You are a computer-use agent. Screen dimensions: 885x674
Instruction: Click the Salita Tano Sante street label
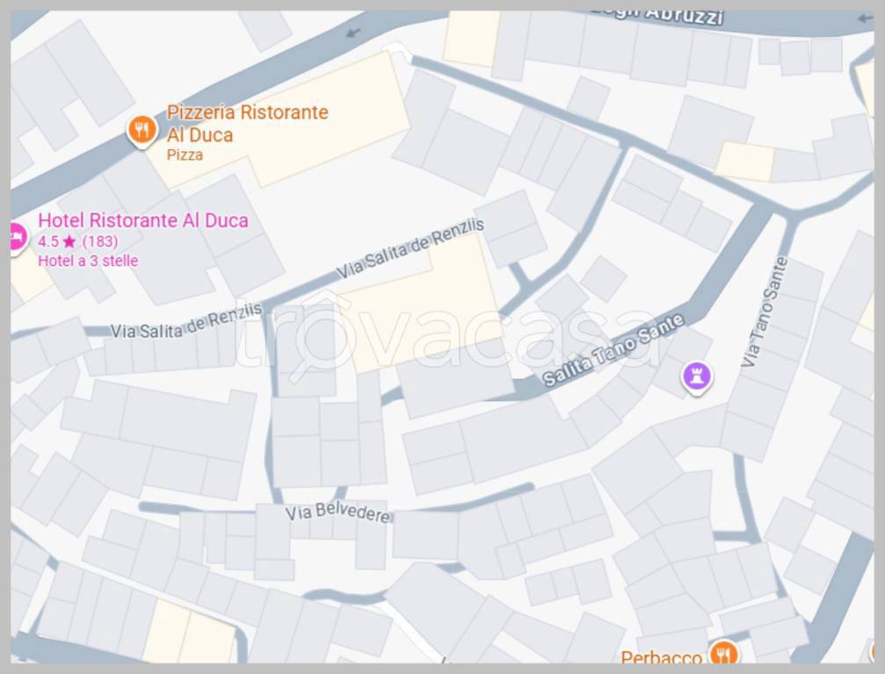click(x=613, y=350)
